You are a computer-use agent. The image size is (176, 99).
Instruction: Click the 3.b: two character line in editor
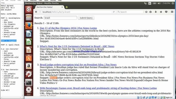pos(10,70)
